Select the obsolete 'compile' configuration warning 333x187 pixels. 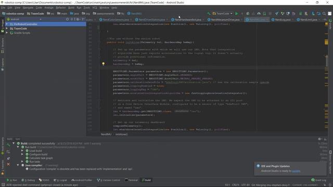81,169
